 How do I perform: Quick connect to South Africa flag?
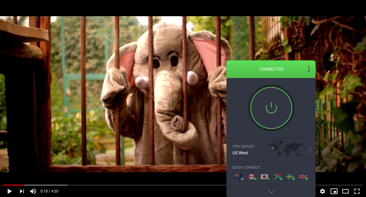click(278, 177)
